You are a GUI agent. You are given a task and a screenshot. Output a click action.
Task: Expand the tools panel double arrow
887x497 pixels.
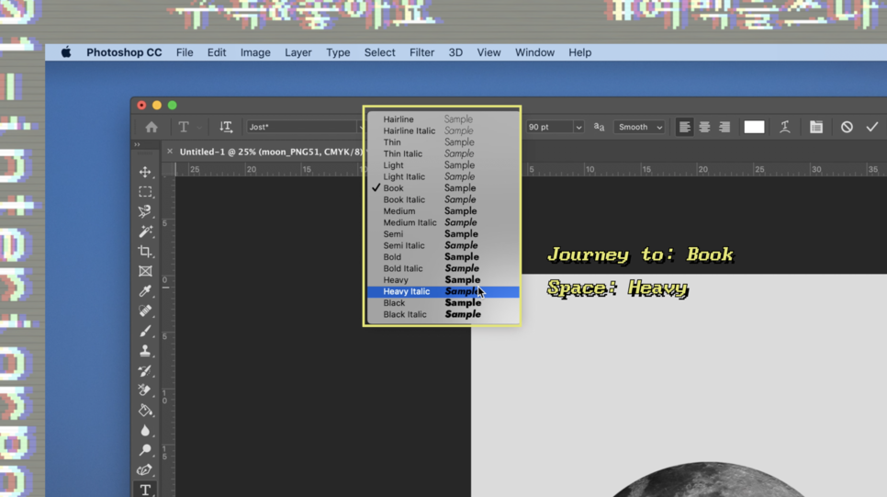137,145
